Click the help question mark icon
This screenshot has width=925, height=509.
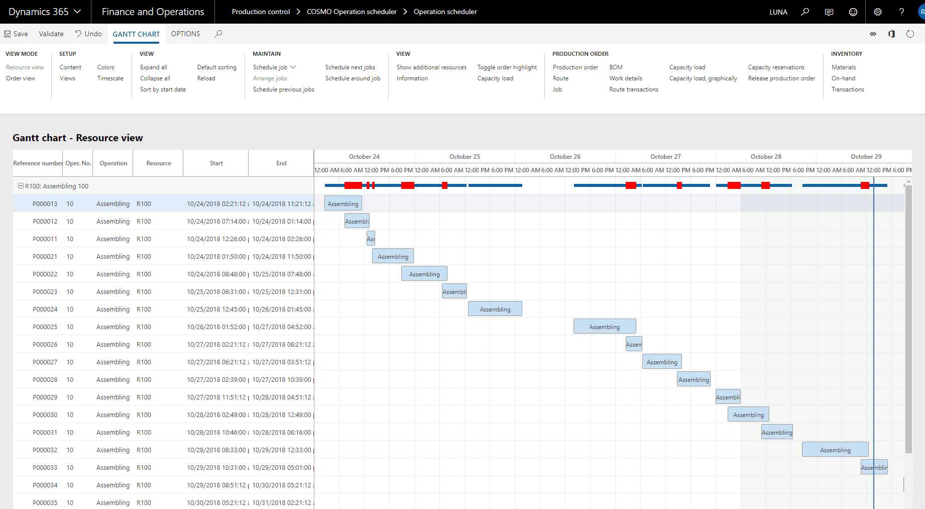pyautogui.click(x=902, y=12)
